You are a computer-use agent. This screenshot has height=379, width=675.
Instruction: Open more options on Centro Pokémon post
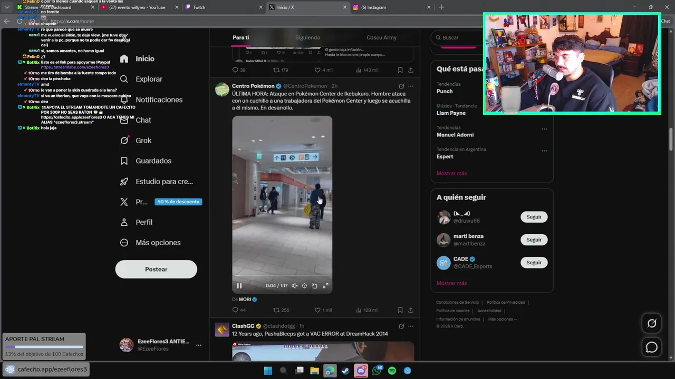point(411,86)
